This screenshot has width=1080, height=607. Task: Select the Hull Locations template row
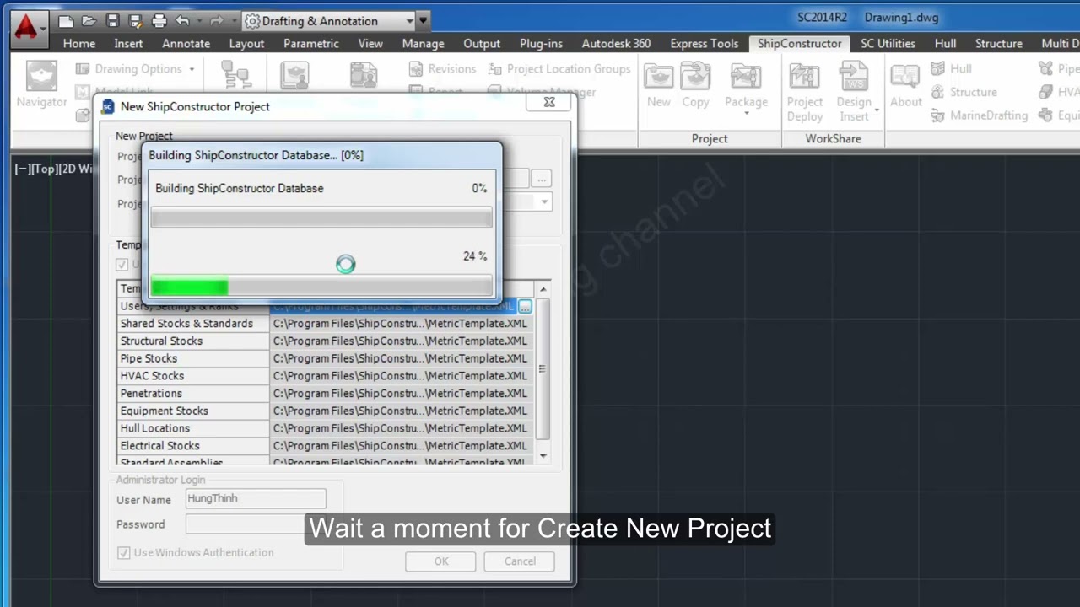tap(326, 428)
